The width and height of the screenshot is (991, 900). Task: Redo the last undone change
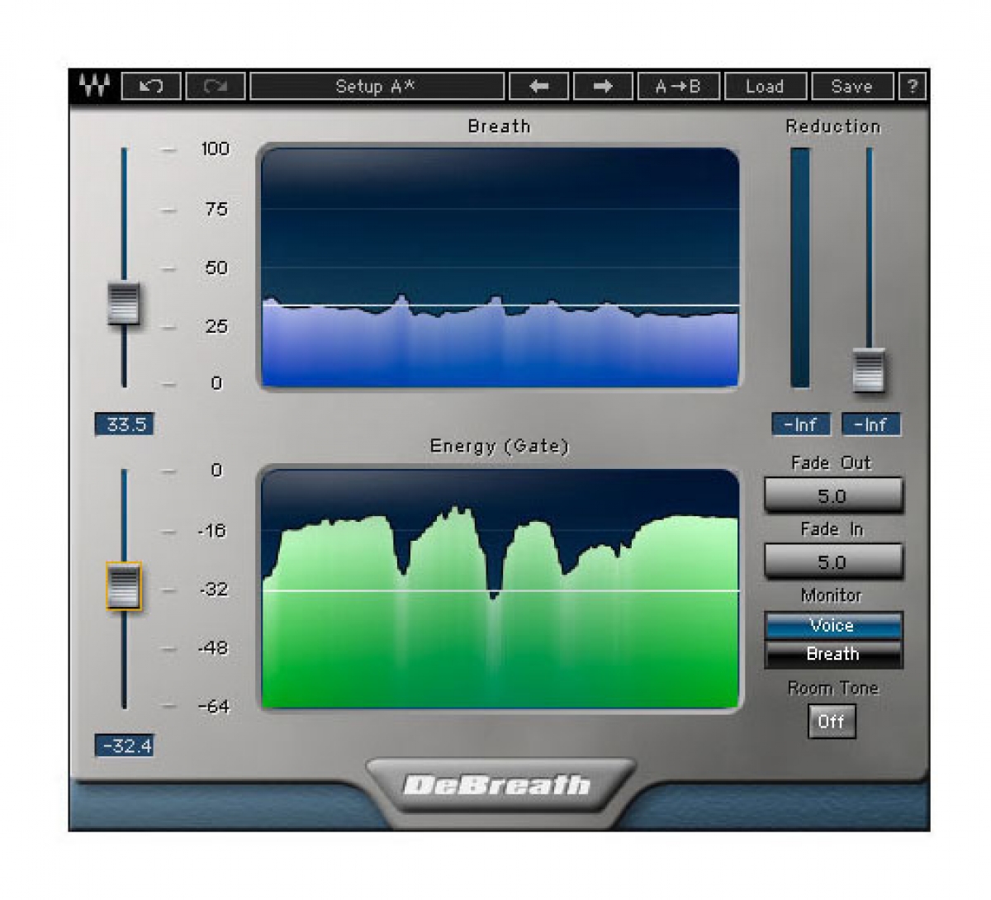click(x=215, y=86)
